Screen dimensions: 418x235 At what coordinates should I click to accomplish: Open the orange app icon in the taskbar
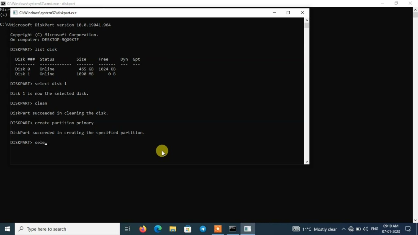(218, 229)
